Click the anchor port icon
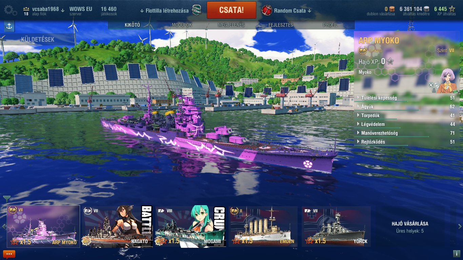This screenshot has height=260, width=463. click(x=9, y=26)
